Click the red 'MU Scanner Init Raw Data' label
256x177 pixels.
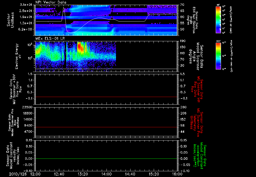pos(197,89)
